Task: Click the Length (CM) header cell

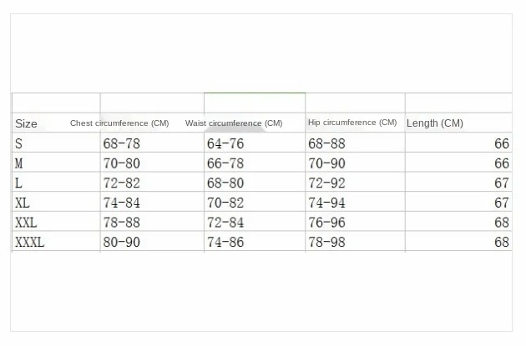Action: click(x=435, y=123)
